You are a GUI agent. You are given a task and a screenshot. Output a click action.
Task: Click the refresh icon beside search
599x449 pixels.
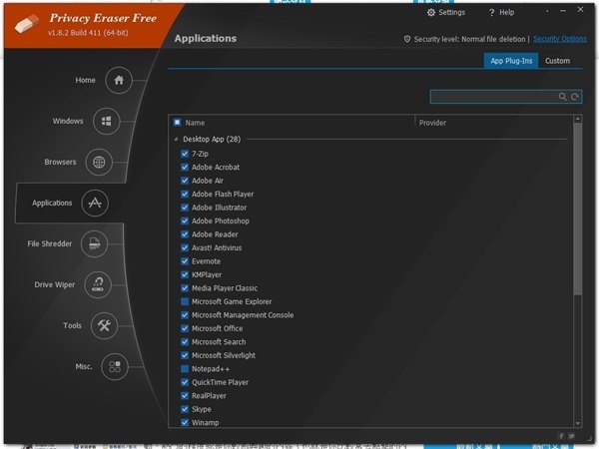(x=575, y=97)
